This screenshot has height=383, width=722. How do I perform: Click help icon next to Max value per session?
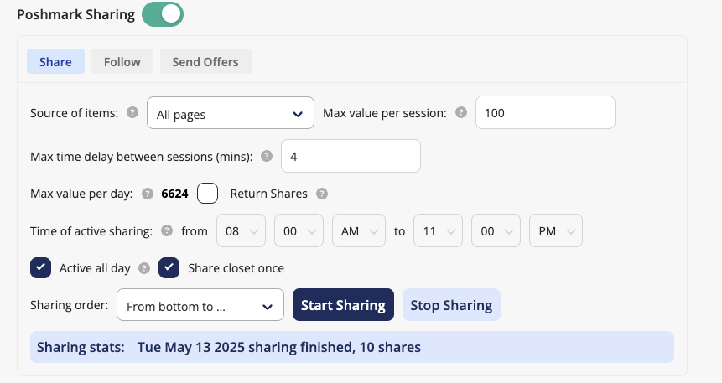(460, 113)
